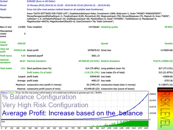Click the Risk Level gradient bar
Image resolution: width=173 pixels, height=130 pixels.
point(165,109)
